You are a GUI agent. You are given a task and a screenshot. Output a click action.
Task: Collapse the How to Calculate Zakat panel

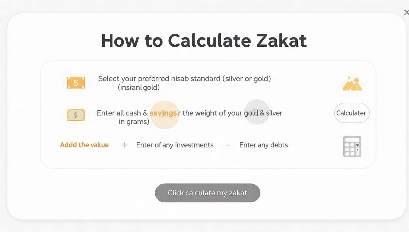coord(406,12)
